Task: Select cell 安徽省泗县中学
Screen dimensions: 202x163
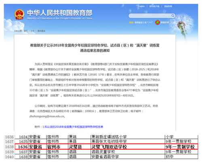Action: (128, 157)
